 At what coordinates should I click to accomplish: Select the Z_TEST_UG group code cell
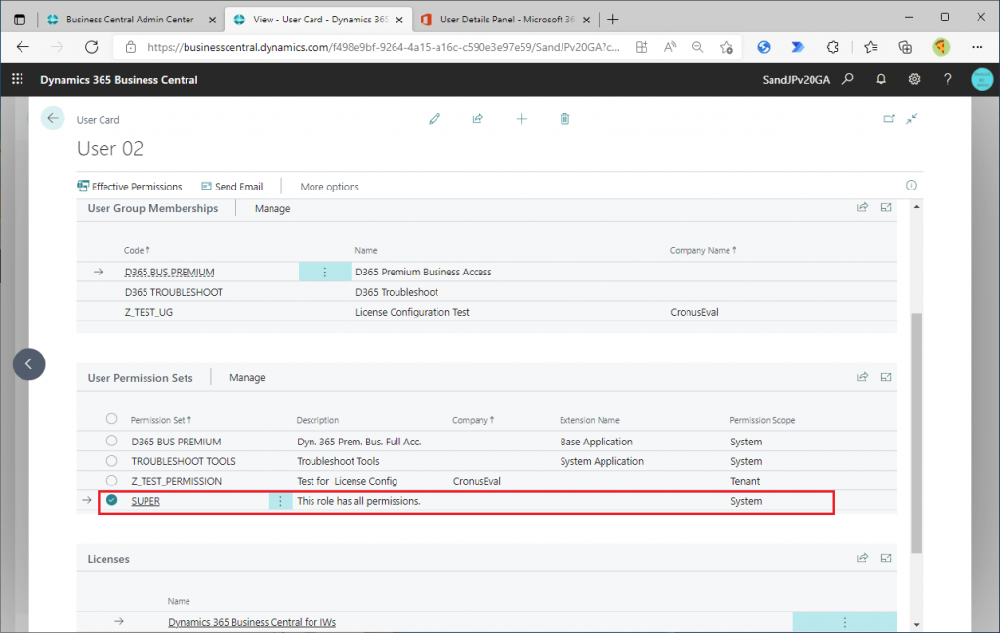point(148,312)
